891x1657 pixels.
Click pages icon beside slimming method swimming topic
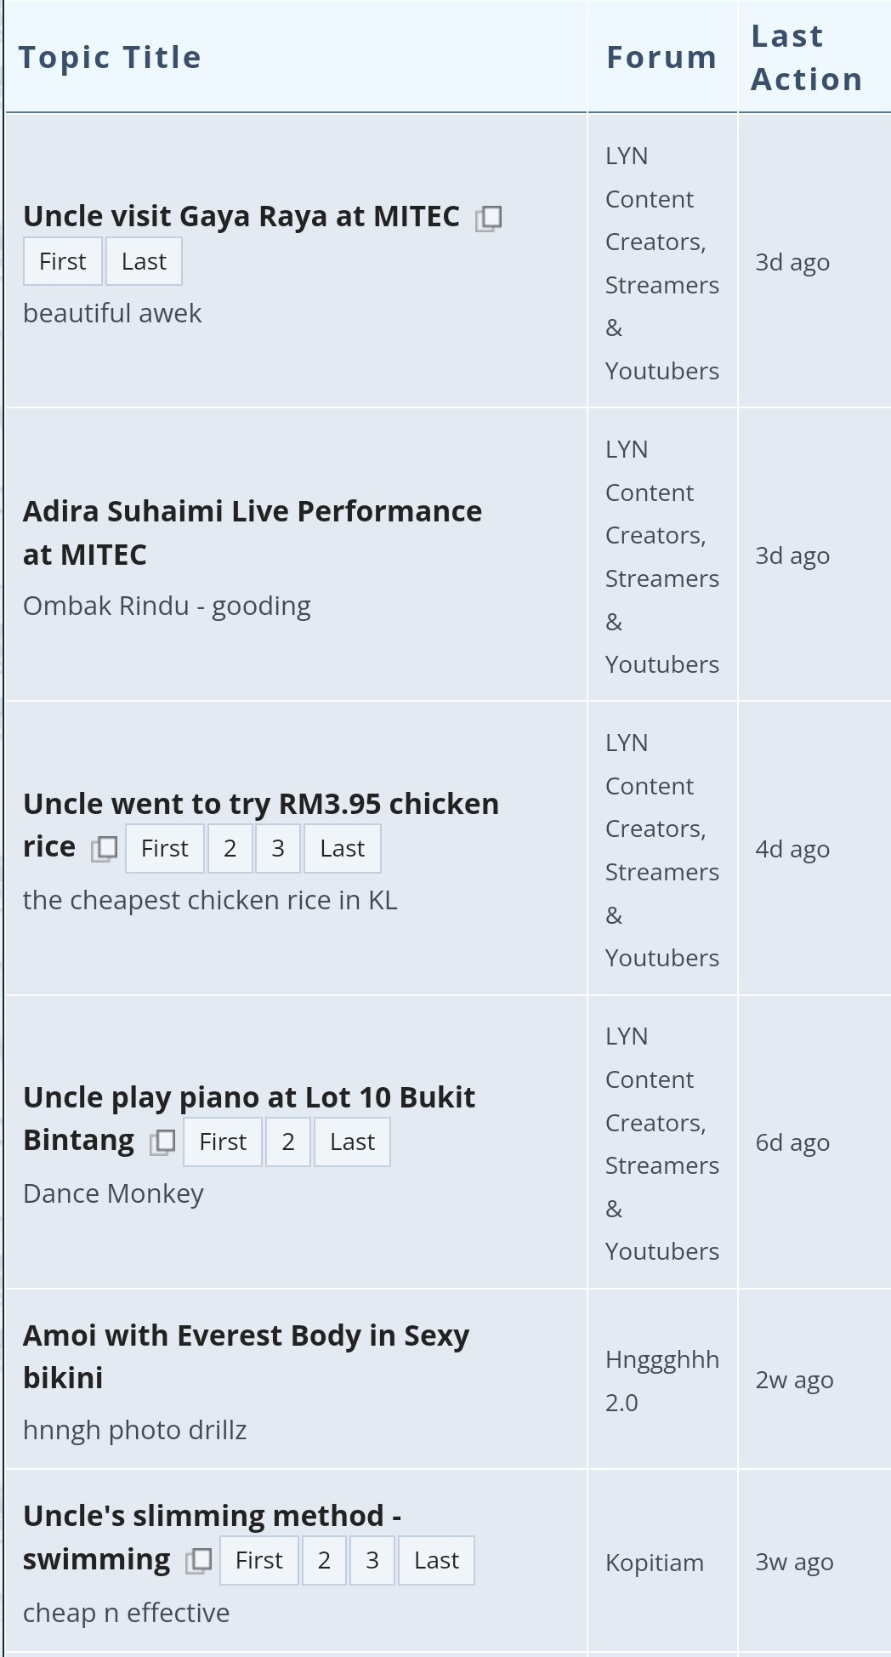tap(199, 1560)
